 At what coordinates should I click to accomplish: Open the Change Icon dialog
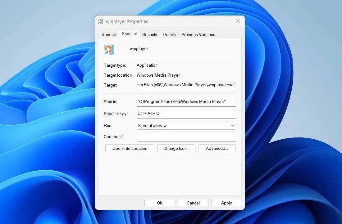(176, 148)
